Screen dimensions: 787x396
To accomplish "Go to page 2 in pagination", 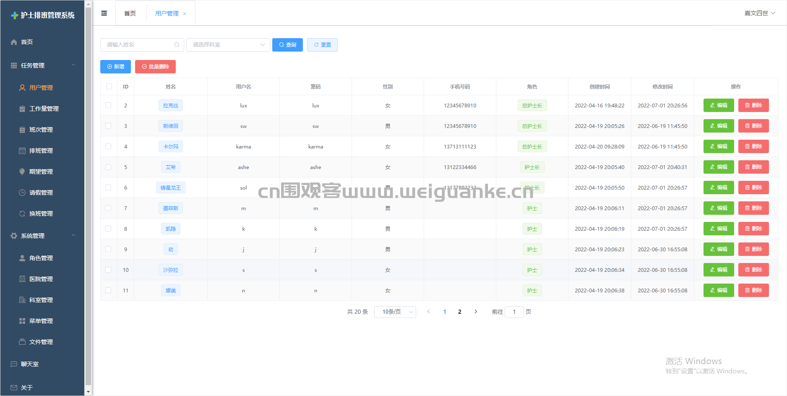I will 460,312.
